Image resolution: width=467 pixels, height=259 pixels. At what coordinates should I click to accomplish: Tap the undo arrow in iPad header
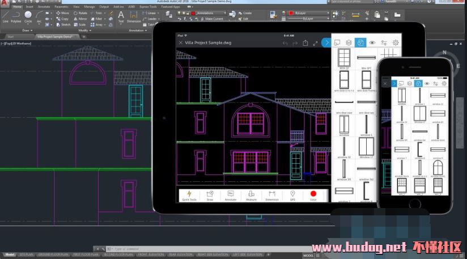[x=285, y=43]
